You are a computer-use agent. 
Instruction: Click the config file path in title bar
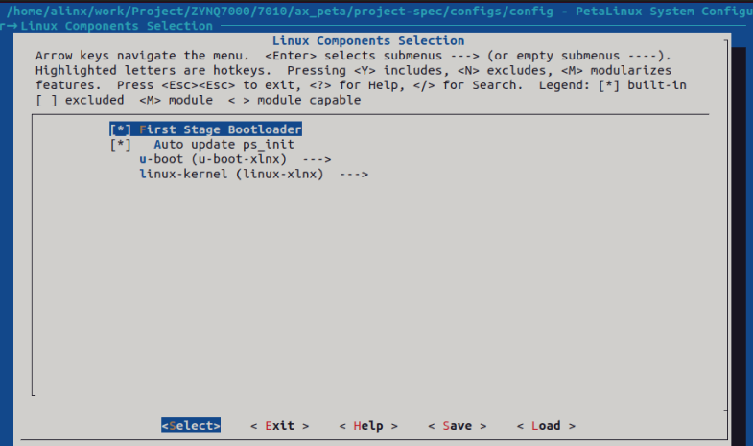[x=280, y=12]
